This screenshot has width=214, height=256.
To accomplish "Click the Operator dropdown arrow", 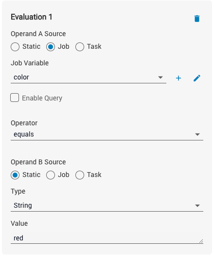I will point(197,135).
